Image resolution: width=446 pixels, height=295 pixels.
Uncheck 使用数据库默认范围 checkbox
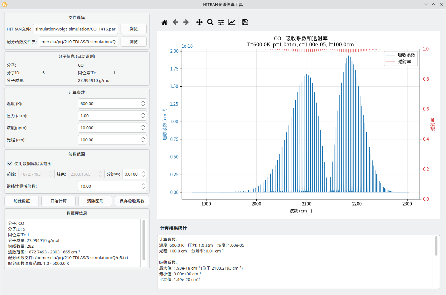pyautogui.click(x=10, y=164)
